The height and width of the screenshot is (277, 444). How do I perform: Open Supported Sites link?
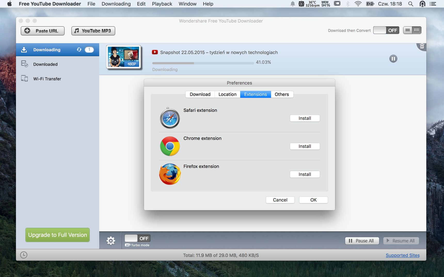click(x=403, y=255)
